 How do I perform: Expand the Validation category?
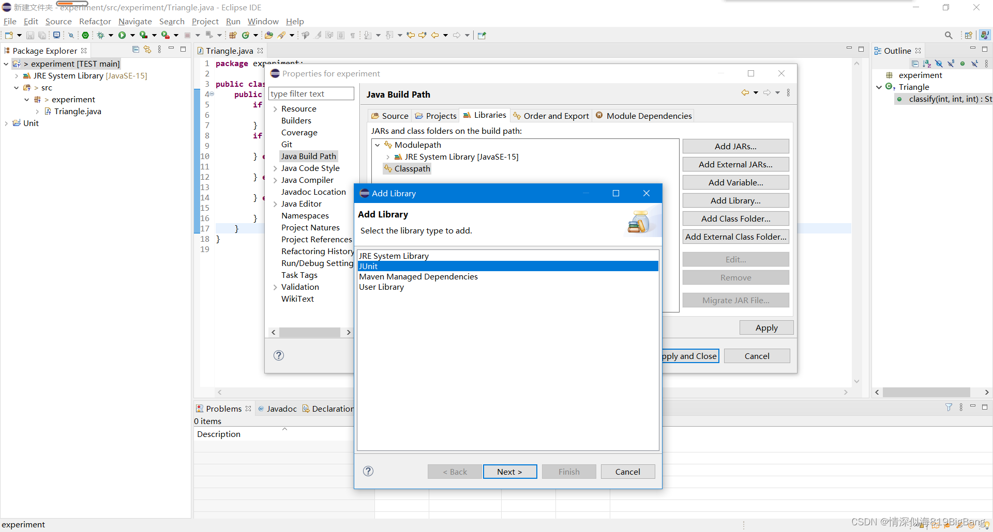coord(275,287)
